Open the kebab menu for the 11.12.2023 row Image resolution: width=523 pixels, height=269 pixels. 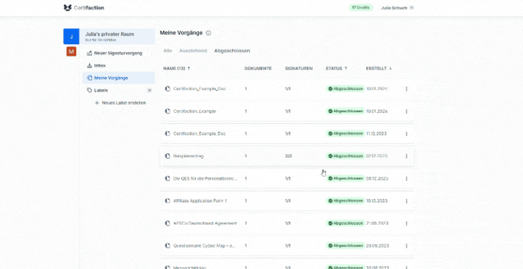pyautogui.click(x=407, y=134)
